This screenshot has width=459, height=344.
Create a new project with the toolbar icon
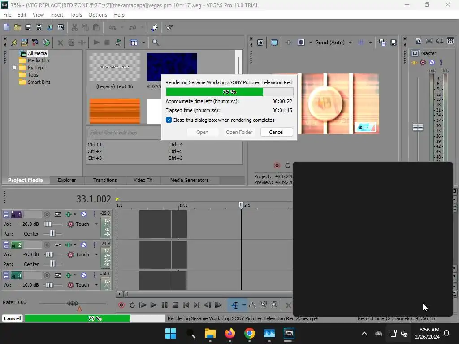(6, 27)
